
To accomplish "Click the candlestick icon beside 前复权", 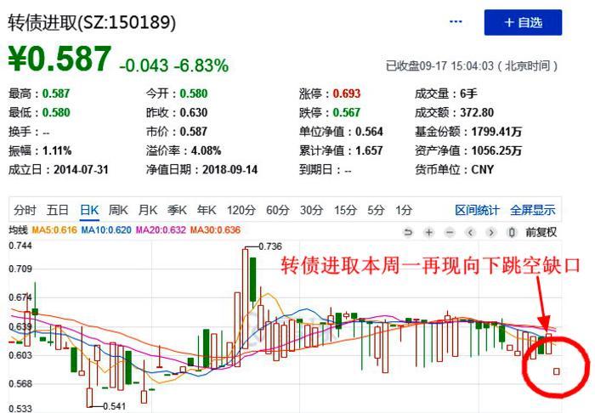I will click(512, 232).
